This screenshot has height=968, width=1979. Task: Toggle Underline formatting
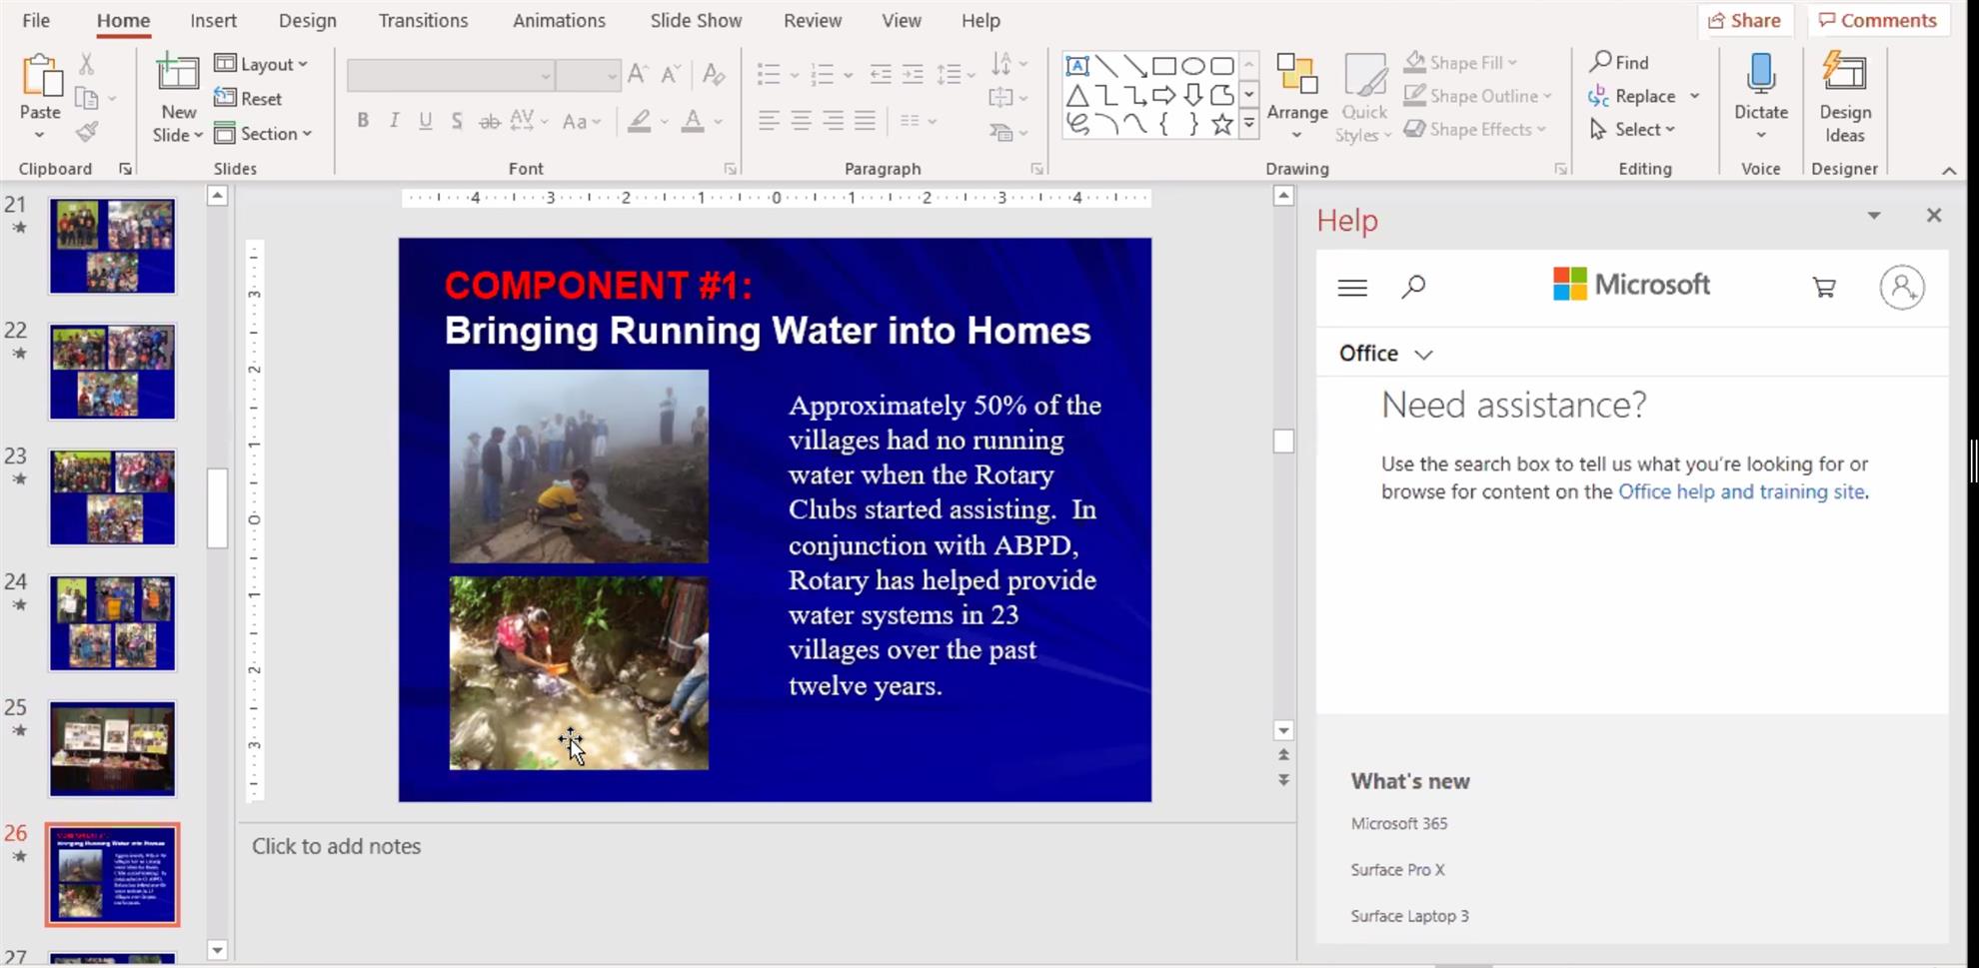[x=425, y=121]
